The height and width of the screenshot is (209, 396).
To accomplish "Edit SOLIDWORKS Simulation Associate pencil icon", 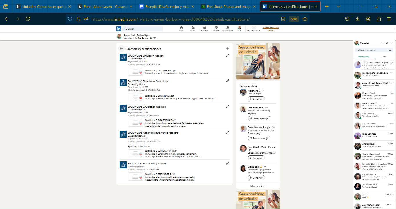I will tap(228, 55).
